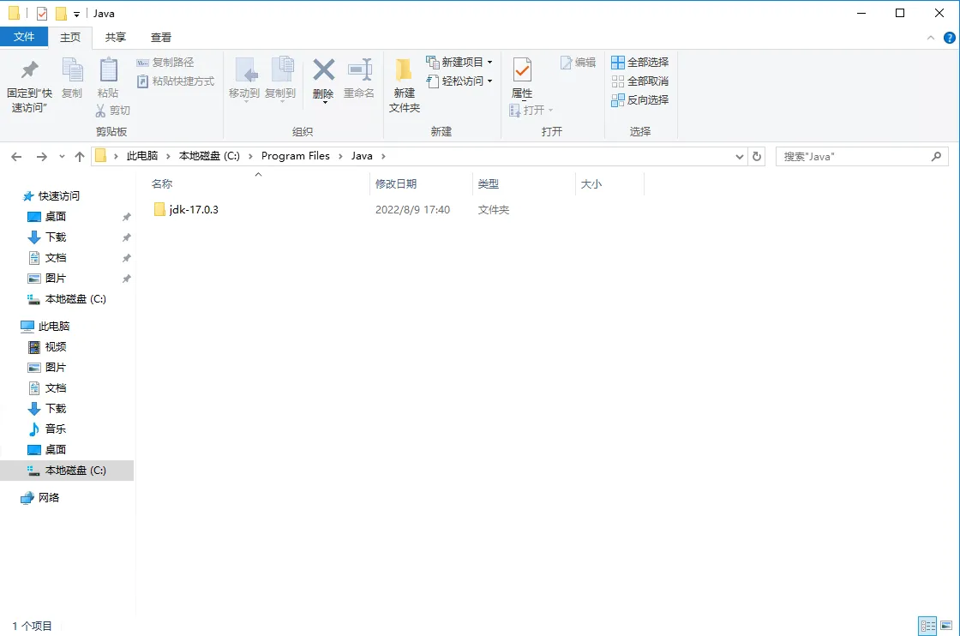Select 此电脑 in navigation pane

coord(54,327)
